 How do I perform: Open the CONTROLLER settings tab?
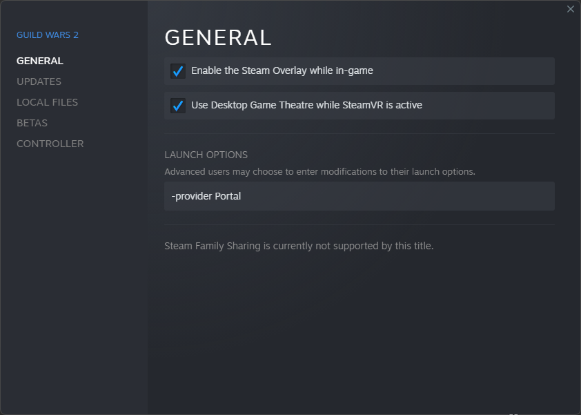tap(50, 144)
